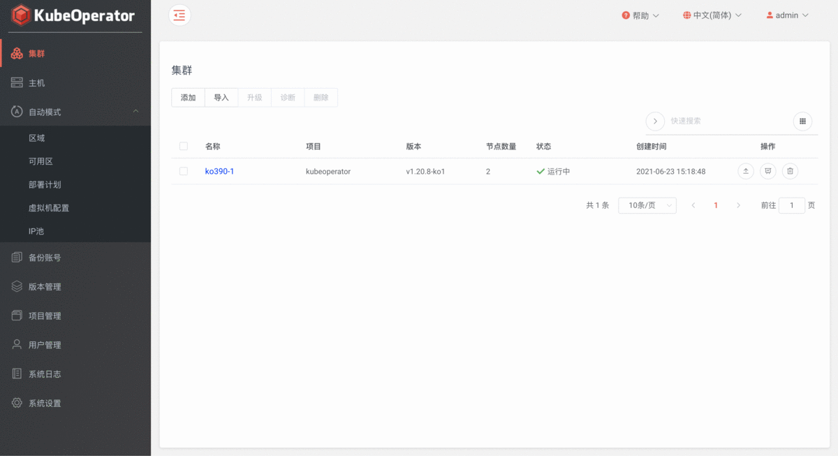
Task: Click the globe language icon
Action: 687,15
